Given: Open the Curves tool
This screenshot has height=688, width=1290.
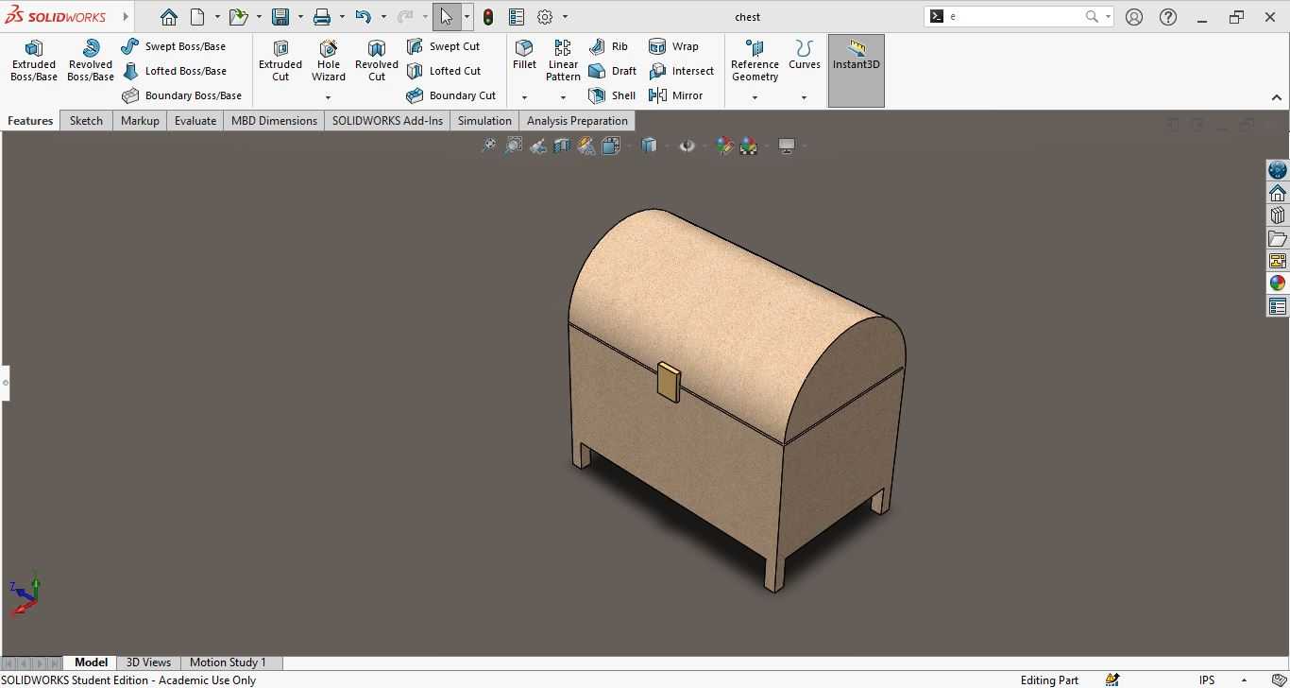Looking at the screenshot, I should [805, 55].
